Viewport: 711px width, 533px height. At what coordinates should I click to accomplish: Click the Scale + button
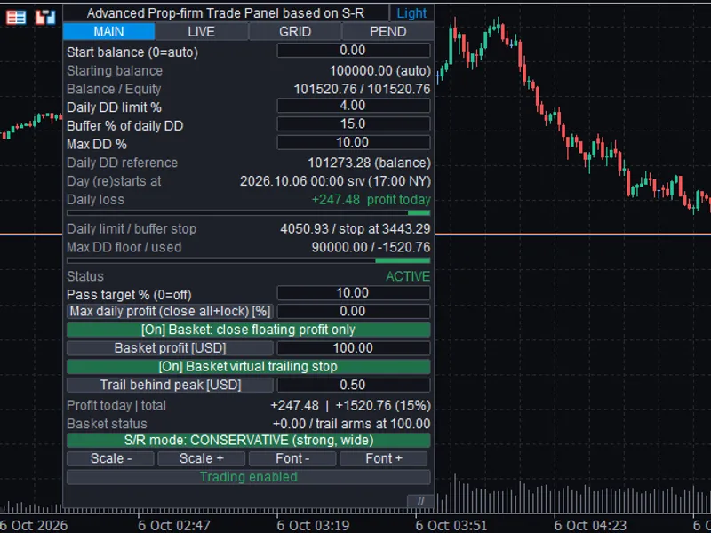[x=202, y=458]
